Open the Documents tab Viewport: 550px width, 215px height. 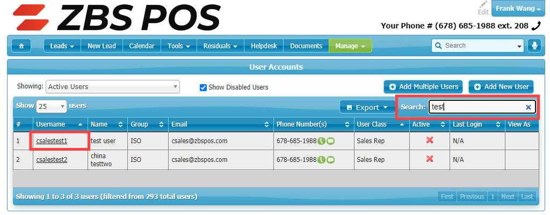point(306,46)
